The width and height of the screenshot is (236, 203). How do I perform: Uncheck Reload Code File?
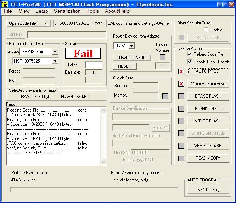click(189, 54)
